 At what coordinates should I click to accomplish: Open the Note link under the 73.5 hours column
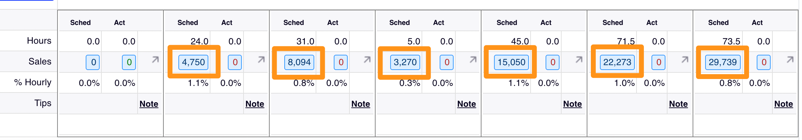coord(784,104)
